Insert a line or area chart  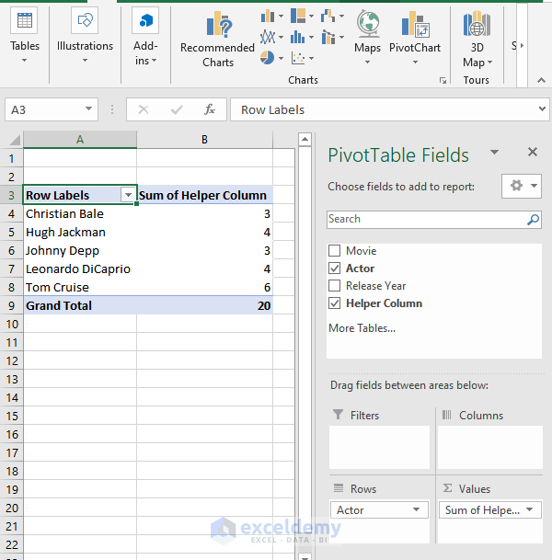coord(268,37)
